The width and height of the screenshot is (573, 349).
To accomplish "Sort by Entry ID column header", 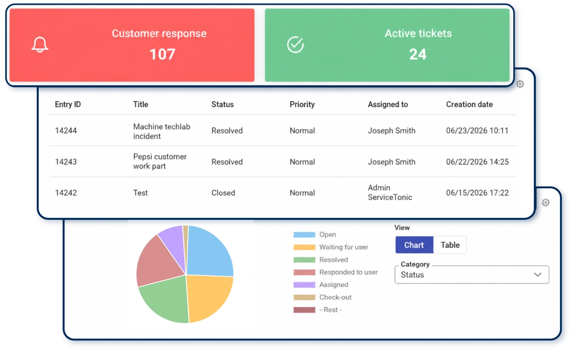I will [x=68, y=104].
